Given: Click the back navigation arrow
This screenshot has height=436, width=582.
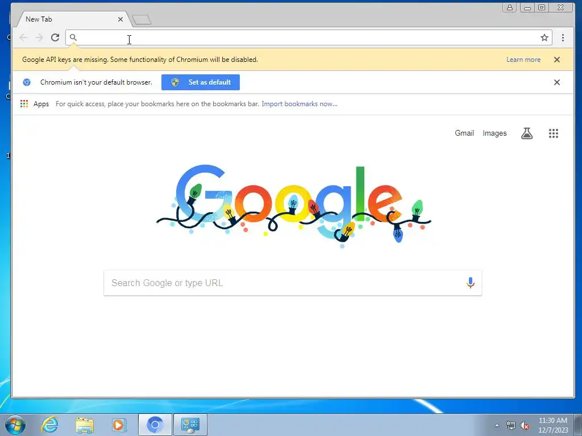Looking at the screenshot, I should (x=23, y=37).
